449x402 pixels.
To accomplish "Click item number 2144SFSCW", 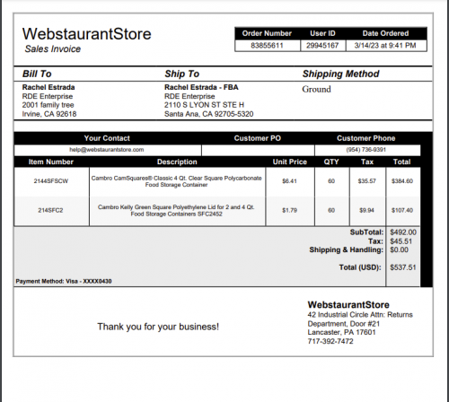I will [51, 181].
